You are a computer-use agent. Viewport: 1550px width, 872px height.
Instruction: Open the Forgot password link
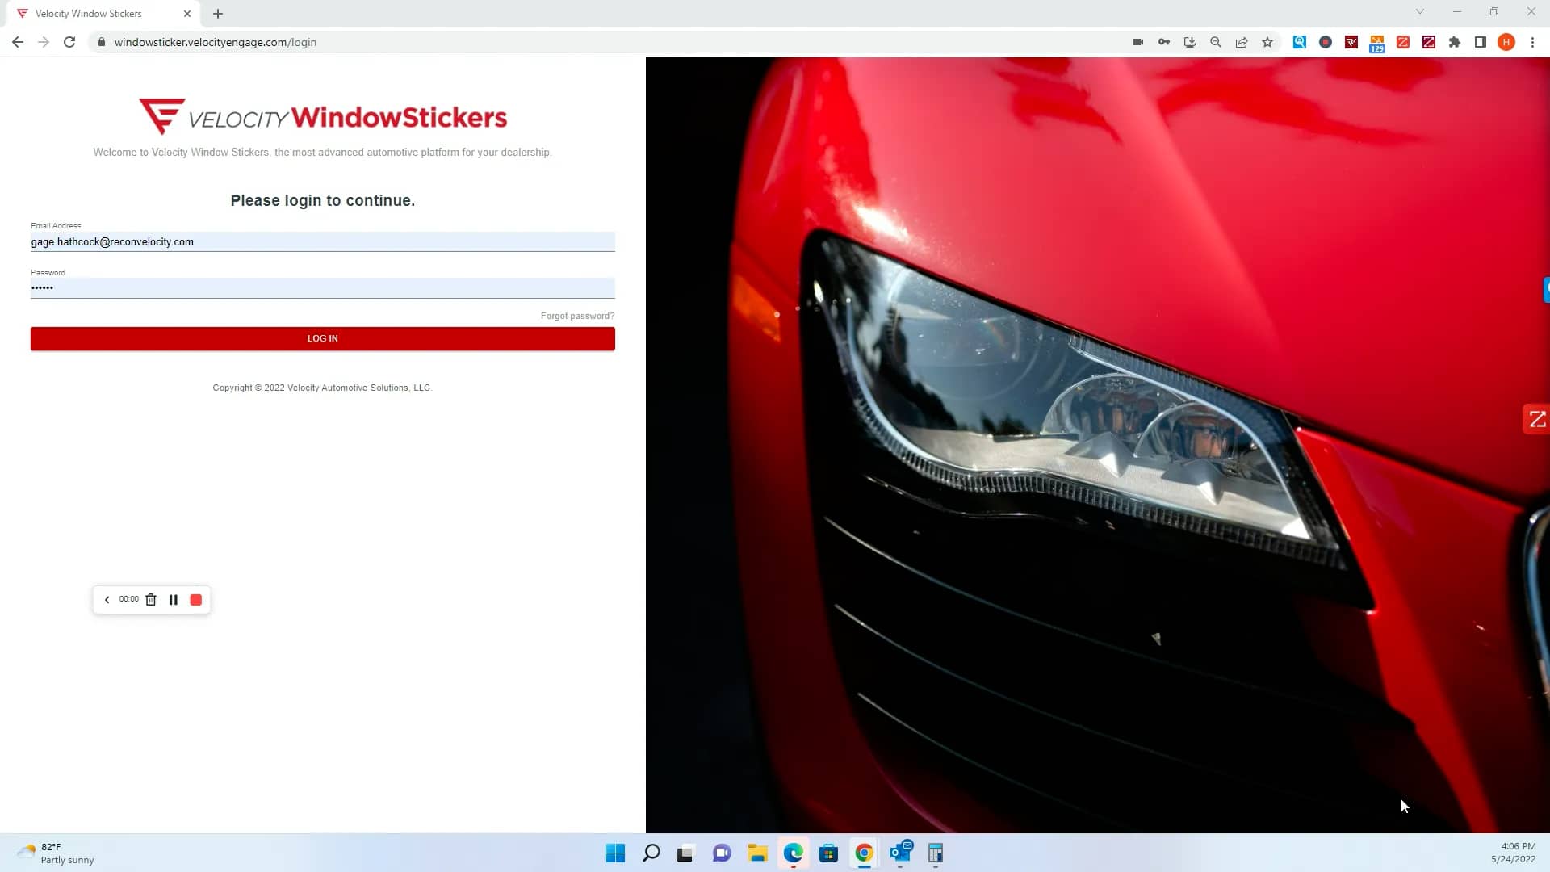pyautogui.click(x=577, y=316)
